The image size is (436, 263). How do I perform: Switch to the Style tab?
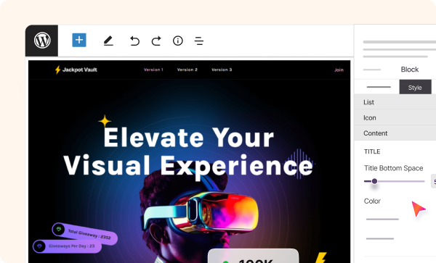(x=415, y=87)
